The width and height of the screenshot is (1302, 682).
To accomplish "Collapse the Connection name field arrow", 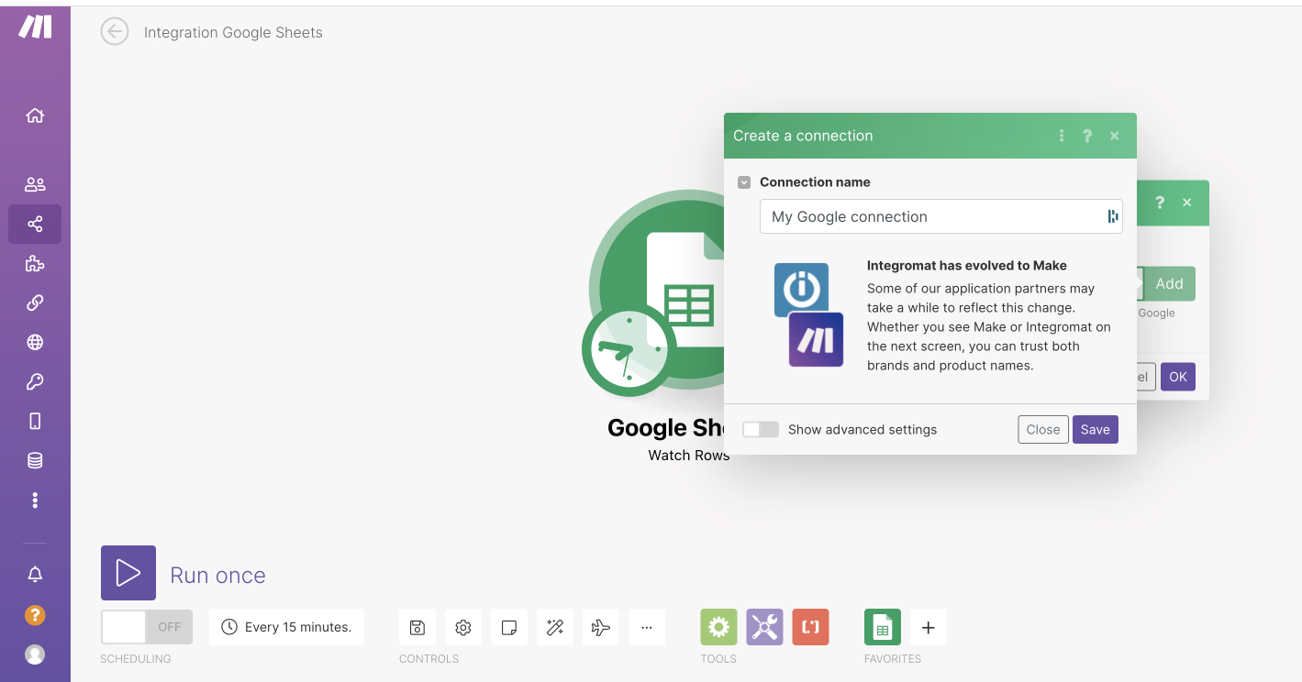I will 744,182.
